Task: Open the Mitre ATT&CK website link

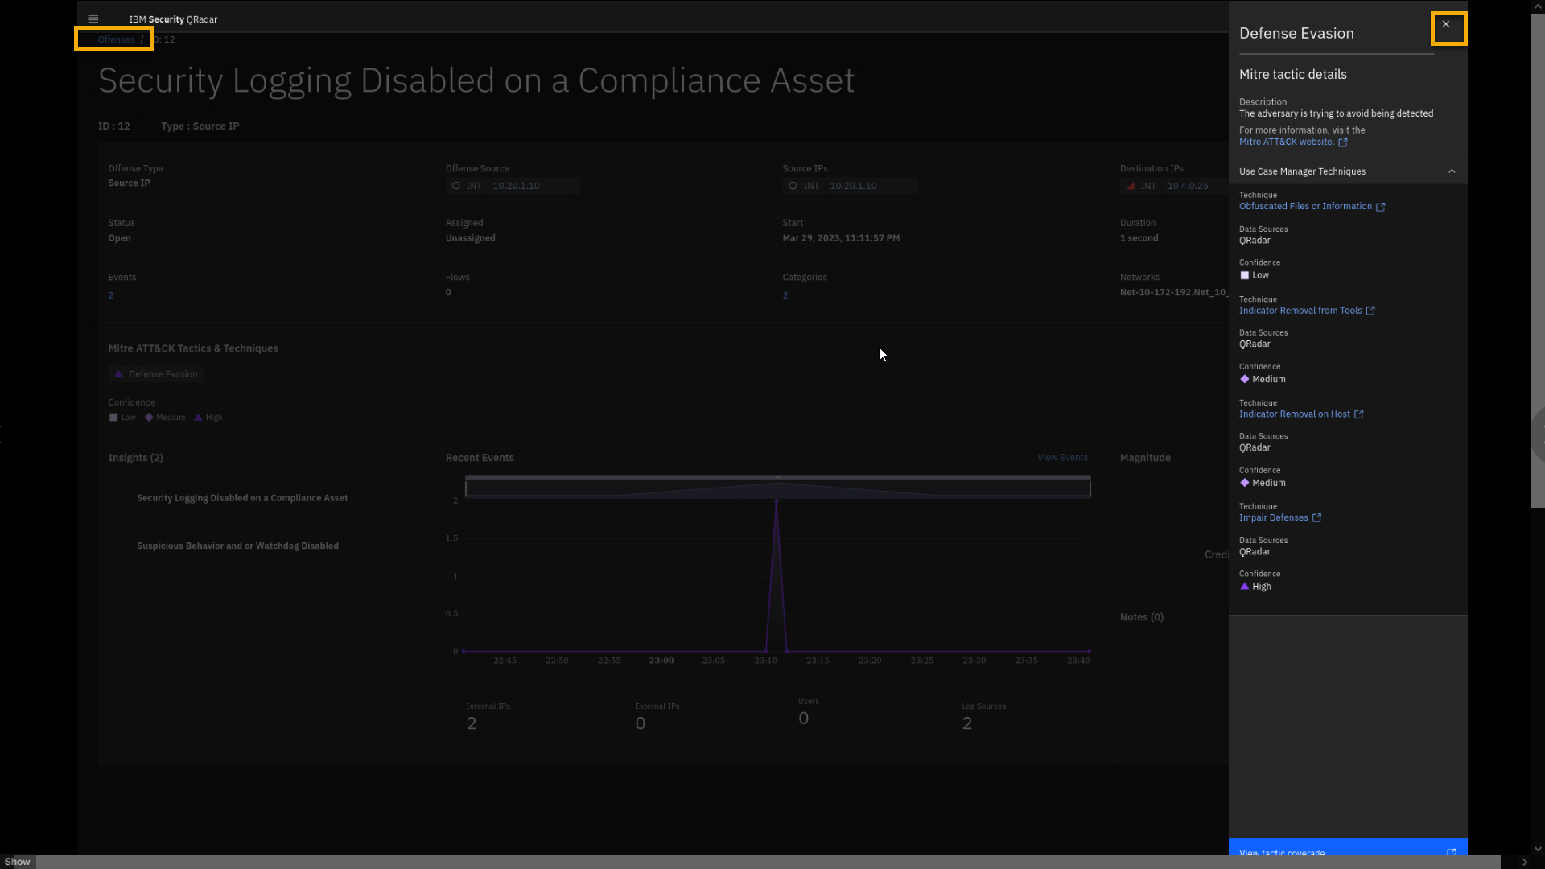Action: (1286, 142)
